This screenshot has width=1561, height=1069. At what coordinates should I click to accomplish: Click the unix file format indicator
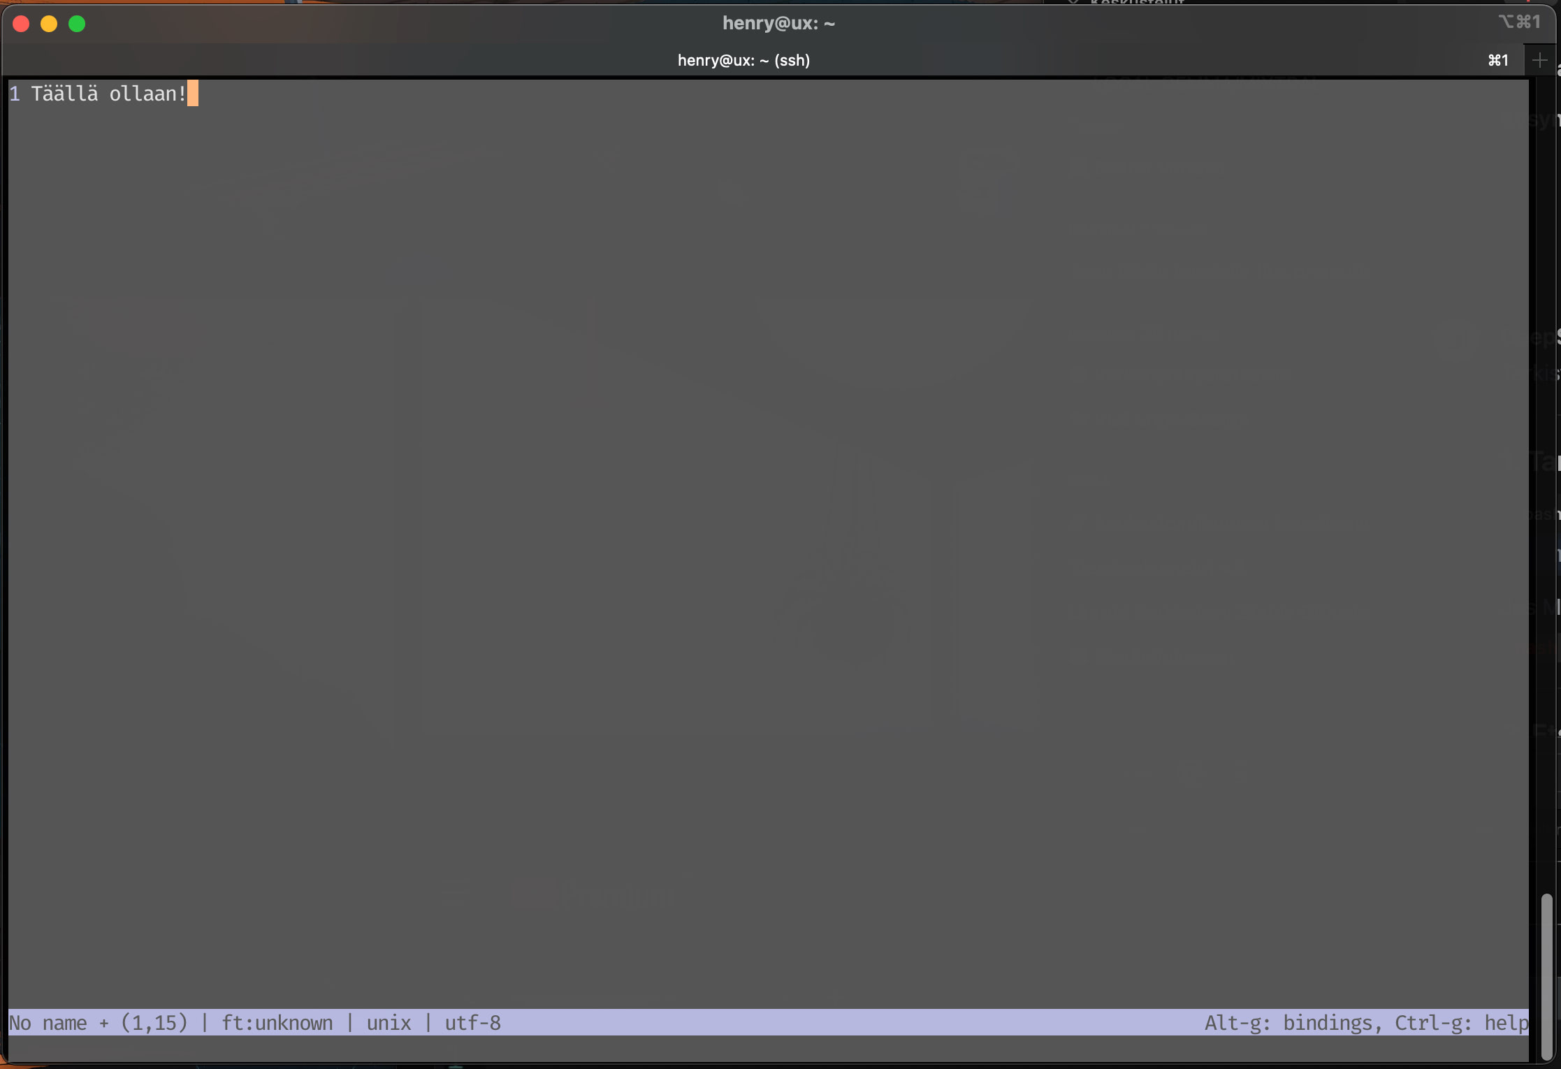389,1023
